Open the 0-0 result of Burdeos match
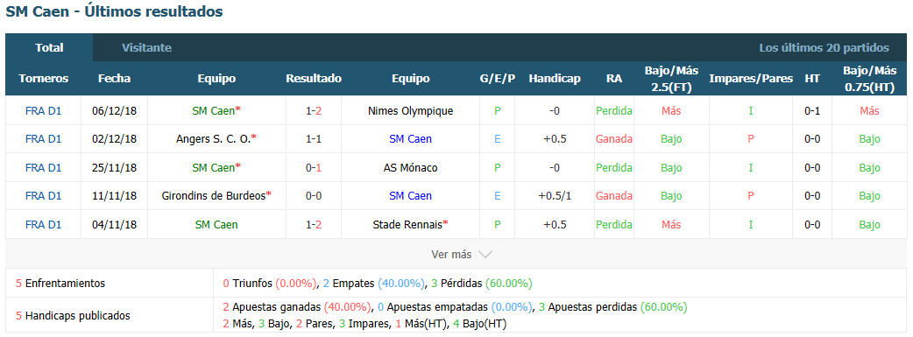 pos(314,196)
